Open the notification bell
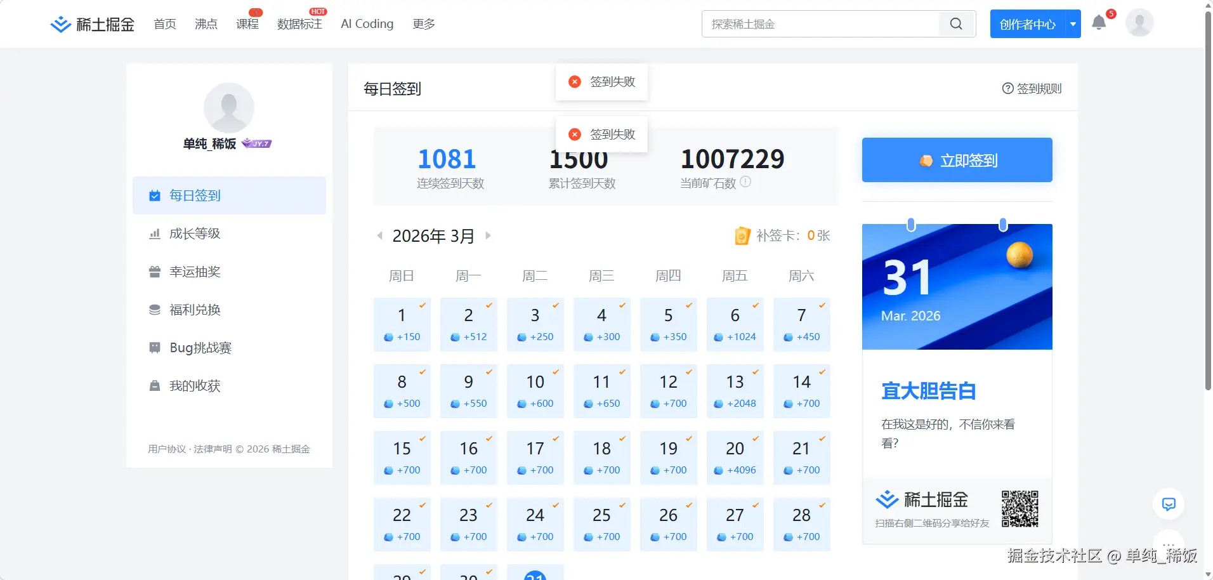 tap(1099, 23)
